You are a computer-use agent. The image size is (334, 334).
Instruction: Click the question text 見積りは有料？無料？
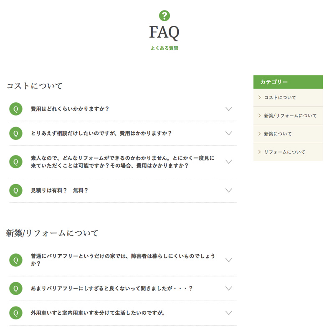[59, 190]
